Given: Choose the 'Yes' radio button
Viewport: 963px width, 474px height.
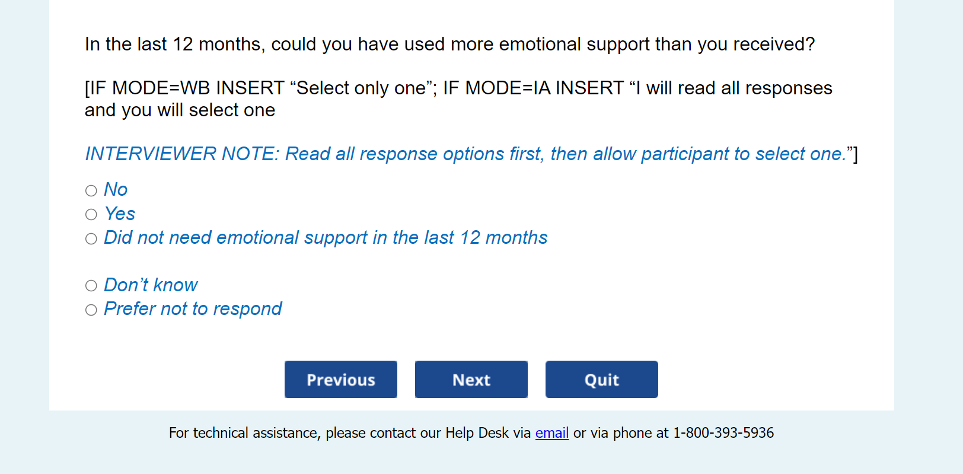Looking at the screenshot, I should [x=91, y=214].
